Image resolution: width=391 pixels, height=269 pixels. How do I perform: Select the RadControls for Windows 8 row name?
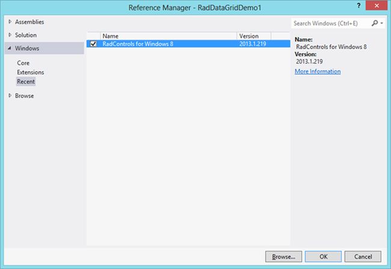click(138, 44)
